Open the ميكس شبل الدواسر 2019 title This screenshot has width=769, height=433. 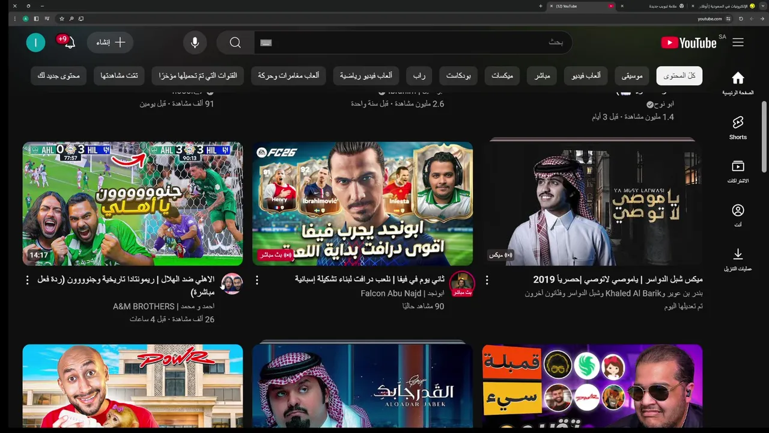point(618,280)
